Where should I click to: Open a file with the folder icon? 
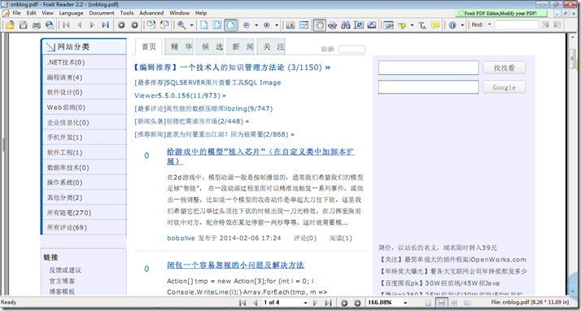(x=10, y=25)
